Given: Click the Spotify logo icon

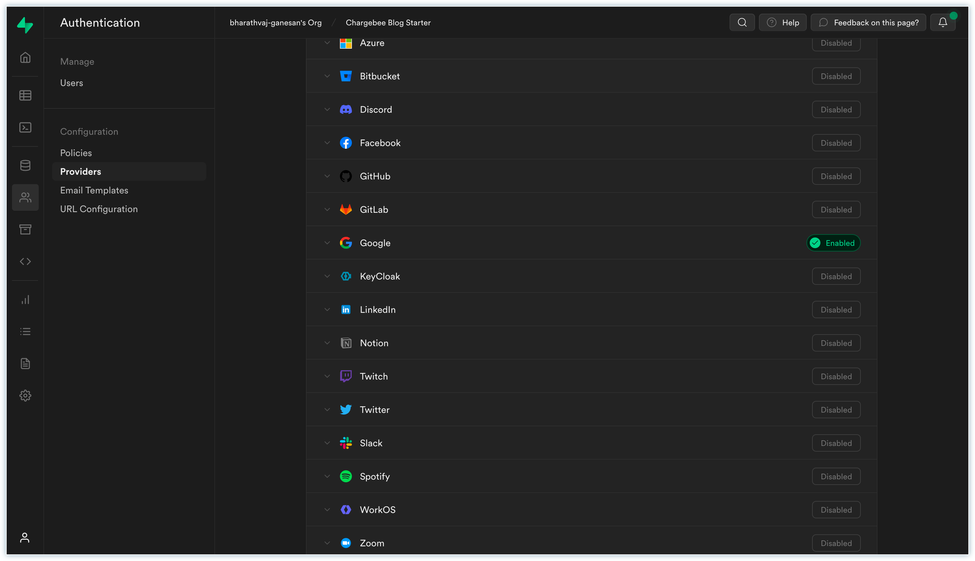Looking at the screenshot, I should [346, 476].
